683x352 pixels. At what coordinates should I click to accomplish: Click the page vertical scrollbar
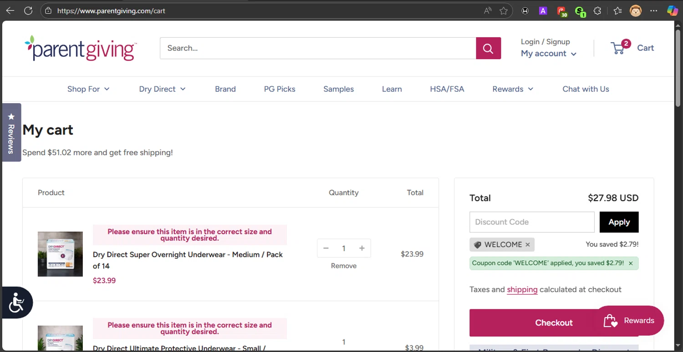[x=678, y=68]
